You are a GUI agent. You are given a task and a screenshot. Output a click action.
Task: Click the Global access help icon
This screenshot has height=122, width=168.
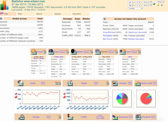coord(1,19)
